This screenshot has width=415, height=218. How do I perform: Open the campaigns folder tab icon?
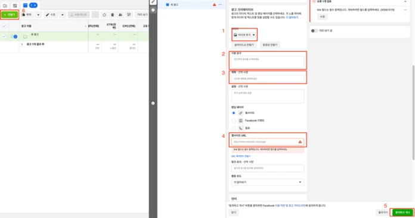point(5,5)
